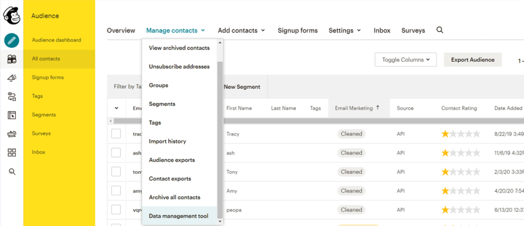The width and height of the screenshot is (524, 226).
Task: Select the Audience icon in sidebar
Action: click(x=12, y=59)
